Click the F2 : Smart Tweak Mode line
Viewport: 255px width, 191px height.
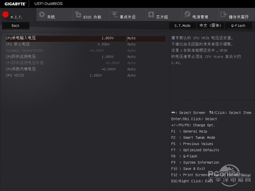point(193,138)
